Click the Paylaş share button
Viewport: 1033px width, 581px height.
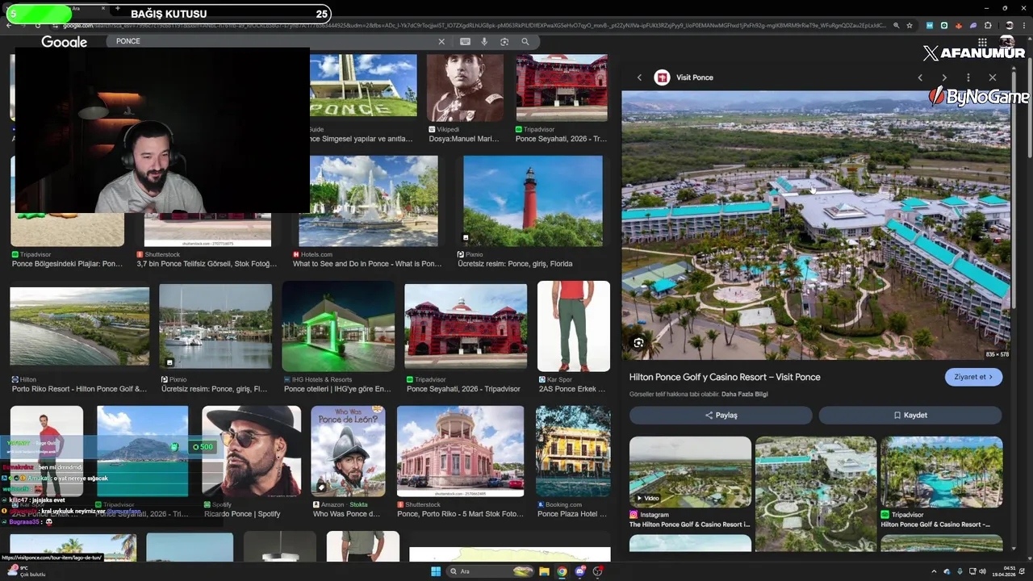click(721, 415)
